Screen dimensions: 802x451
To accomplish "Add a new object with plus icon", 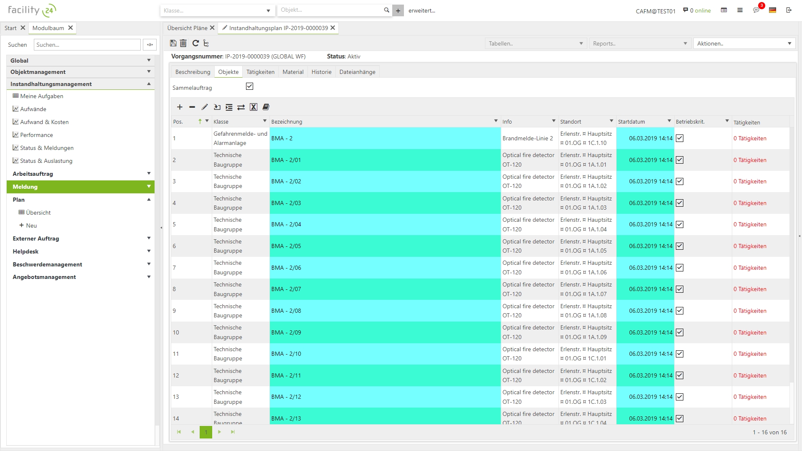I will [x=180, y=107].
